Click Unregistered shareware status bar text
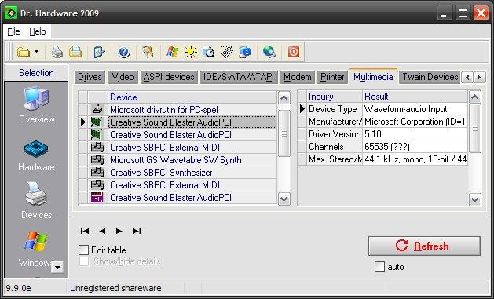The width and height of the screenshot is (494, 299). [115, 288]
